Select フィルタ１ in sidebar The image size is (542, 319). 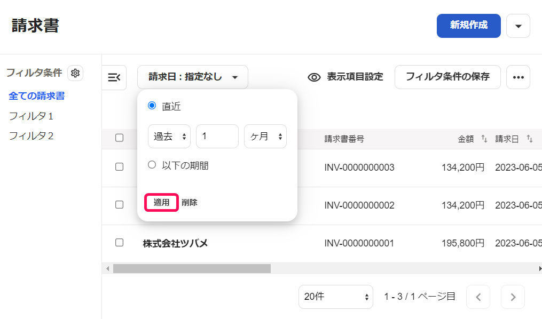click(31, 116)
